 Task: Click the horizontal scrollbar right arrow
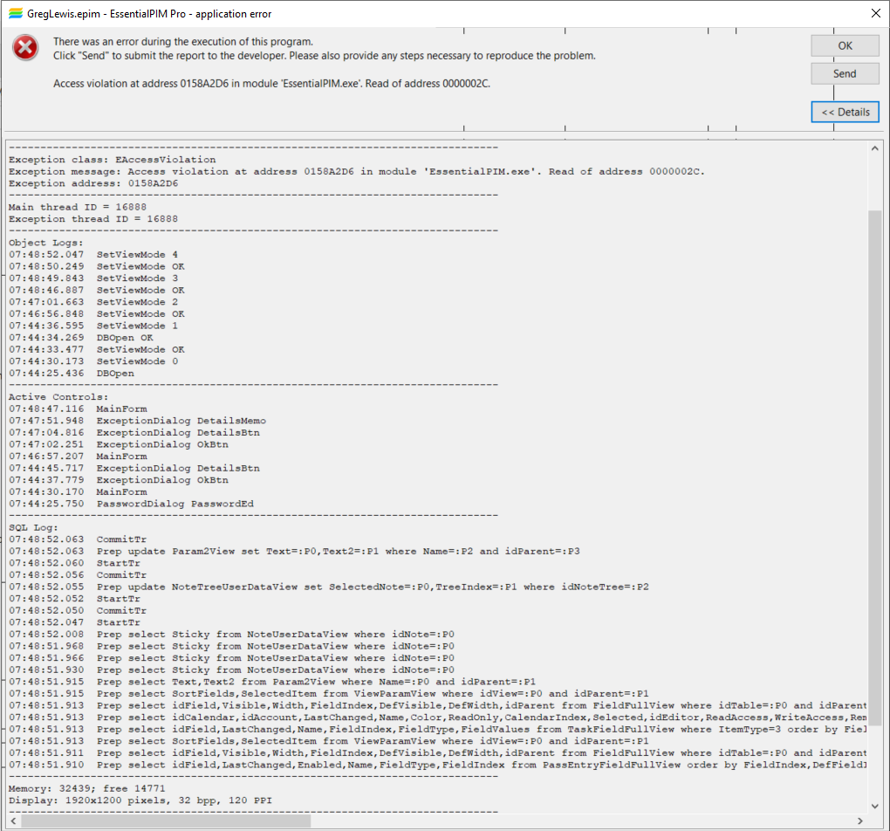[x=860, y=821]
